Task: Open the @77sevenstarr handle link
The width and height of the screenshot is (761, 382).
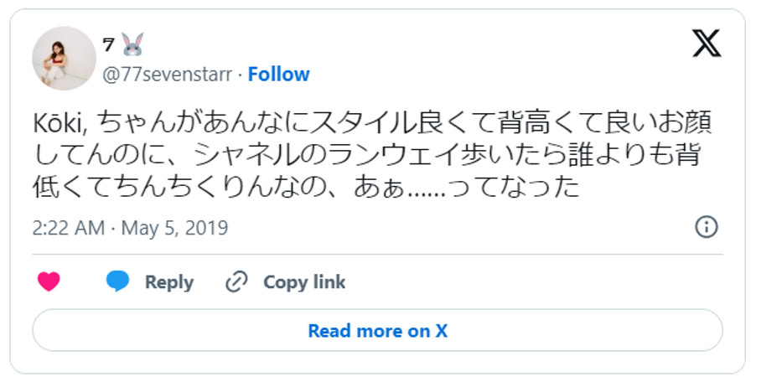Action: click(166, 75)
